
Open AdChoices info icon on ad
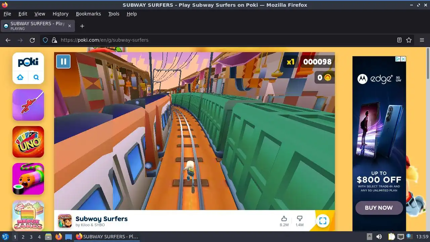click(x=398, y=59)
